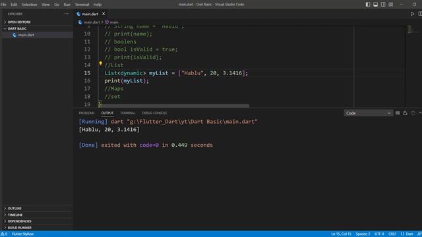Switch to the Problems panel tab
Image resolution: width=422 pixels, height=237 pixels.
(x=86, y=113)
